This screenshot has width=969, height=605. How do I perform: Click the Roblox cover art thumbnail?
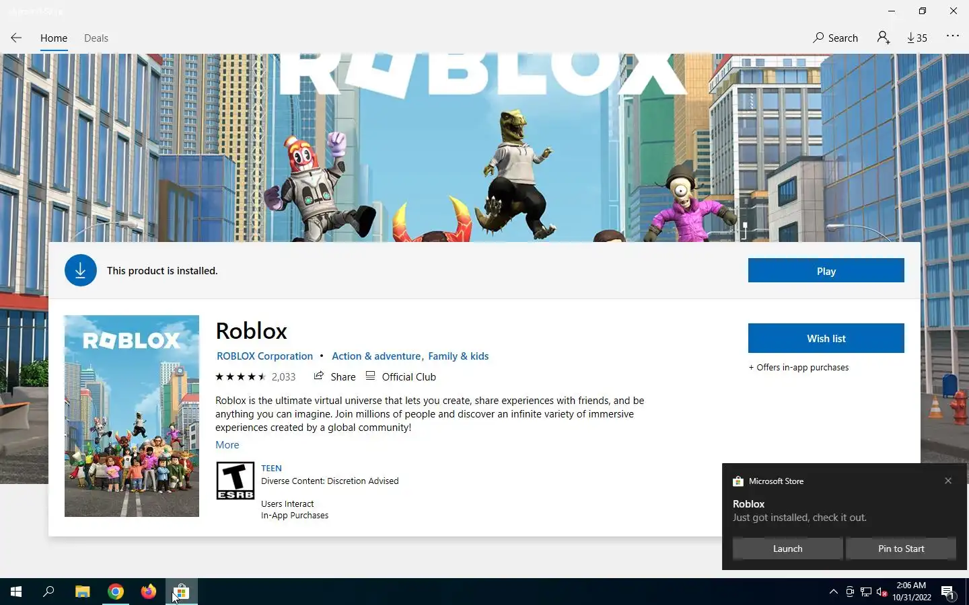click(132, 416)
